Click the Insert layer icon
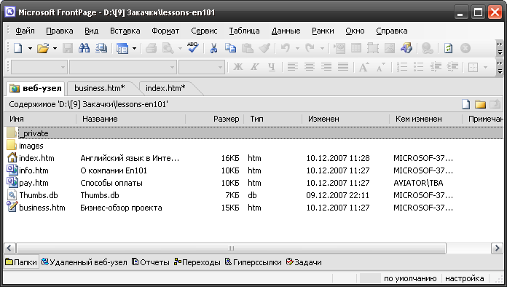The height and width of the screenshot is (287, 507). pyautogui.click(x=373, y=49)
